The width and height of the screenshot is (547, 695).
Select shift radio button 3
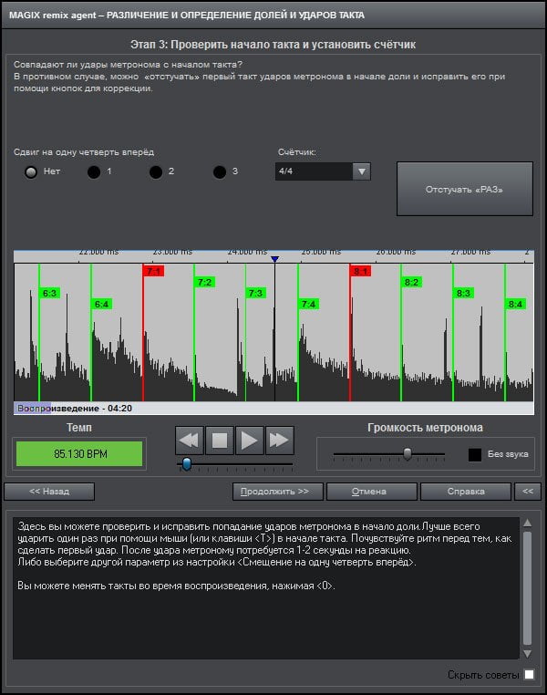pos(220,172)
